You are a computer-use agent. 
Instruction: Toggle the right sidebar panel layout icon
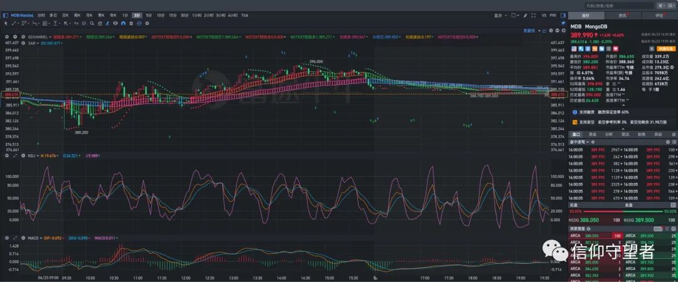tap(563, 16)
